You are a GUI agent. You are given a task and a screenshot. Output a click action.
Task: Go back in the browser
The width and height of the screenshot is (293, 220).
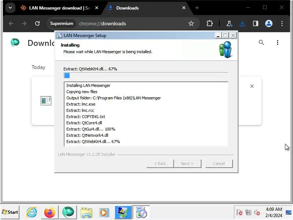click(11, 23)
